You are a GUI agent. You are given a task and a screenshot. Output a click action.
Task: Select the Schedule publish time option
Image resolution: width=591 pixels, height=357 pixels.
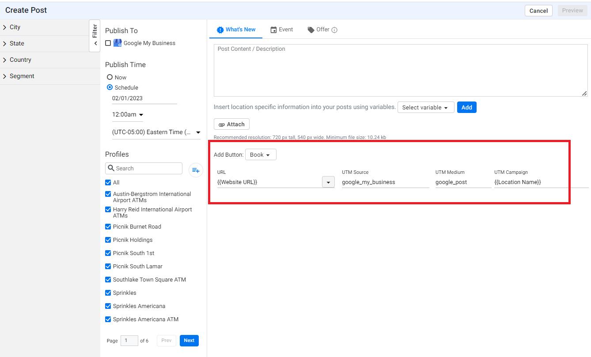coord(110,87)
